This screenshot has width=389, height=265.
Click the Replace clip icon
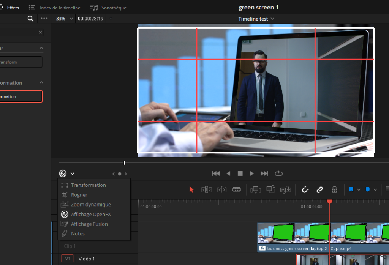pos(285,189)
